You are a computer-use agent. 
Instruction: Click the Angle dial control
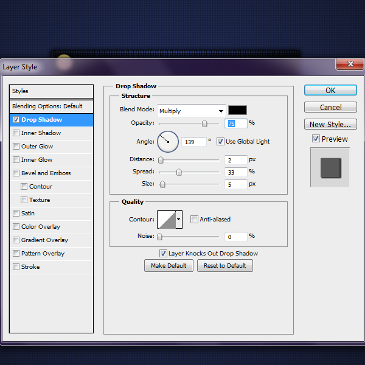tap(168, 142)
